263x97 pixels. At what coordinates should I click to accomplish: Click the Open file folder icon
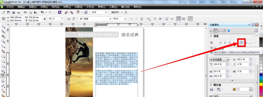click(x=9, y=12)
